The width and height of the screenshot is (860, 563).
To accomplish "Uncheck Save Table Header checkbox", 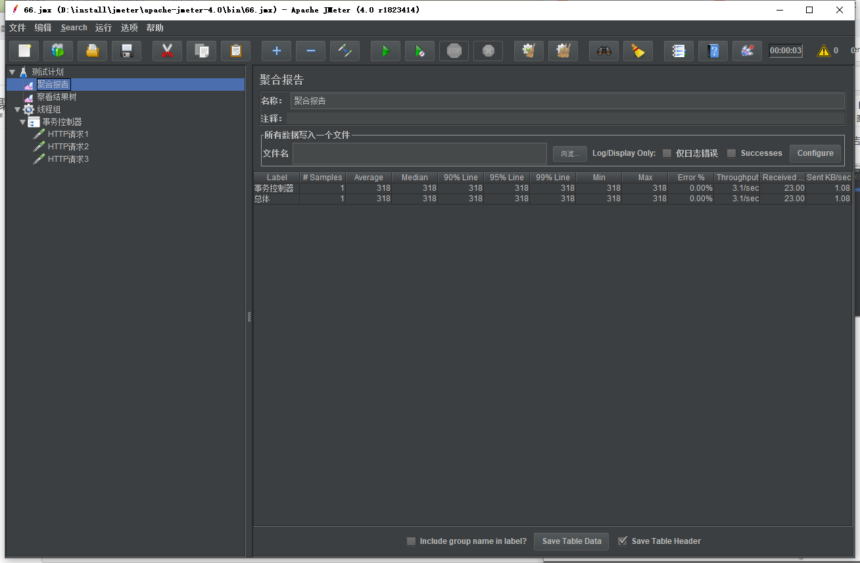I will [623, 541].
